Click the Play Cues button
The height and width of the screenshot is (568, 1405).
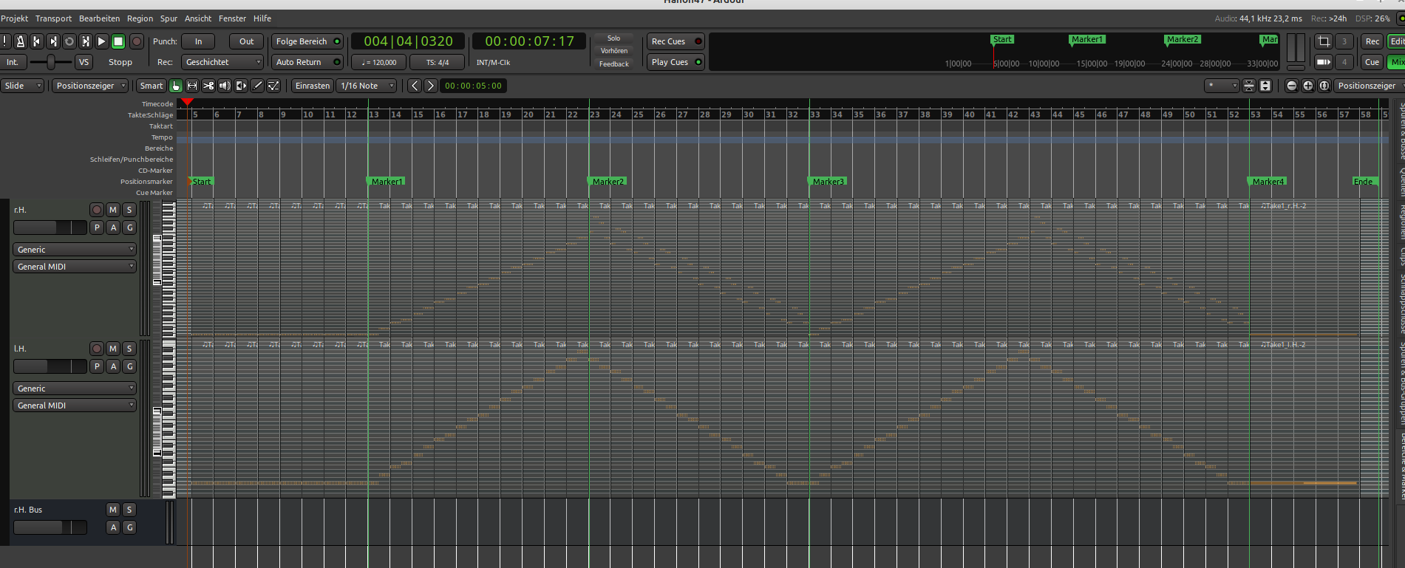pyautogui.click(x=676, y=62)
